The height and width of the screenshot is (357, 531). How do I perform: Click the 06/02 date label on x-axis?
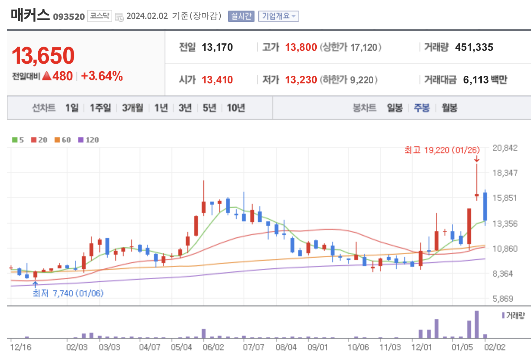click(213, 347)
